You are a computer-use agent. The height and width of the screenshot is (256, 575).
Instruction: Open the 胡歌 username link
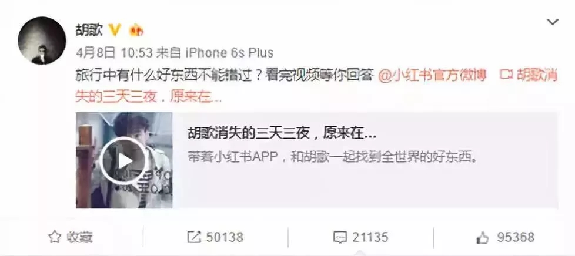point(89,31)
